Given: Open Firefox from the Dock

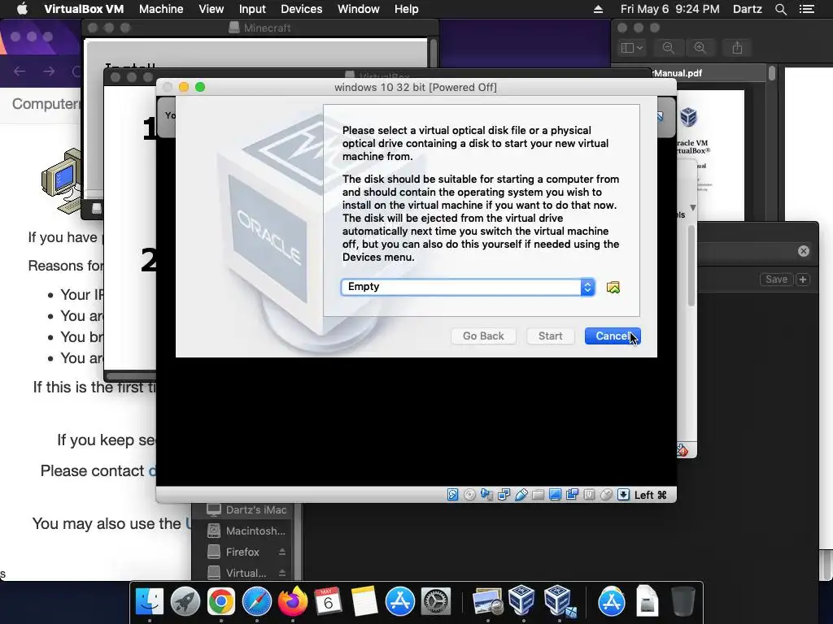Looking at the screenshot, I should pos(293,601).
